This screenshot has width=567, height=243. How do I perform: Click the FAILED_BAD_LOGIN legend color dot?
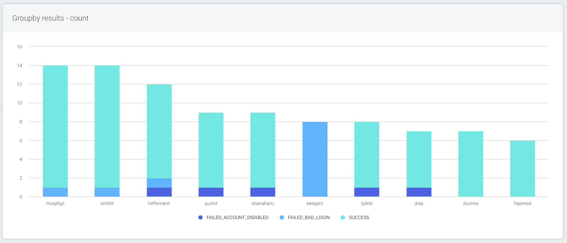pyautogui.click(x=282, y=218)
